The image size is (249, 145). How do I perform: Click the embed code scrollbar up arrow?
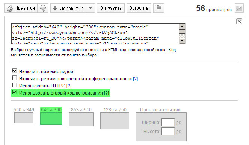pos(182,27)
